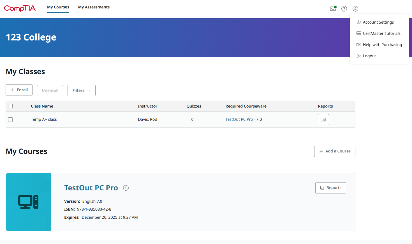Open the help question mark icon
The height and width of the screenshot is (244, 412).
click(x=344, y=9)
